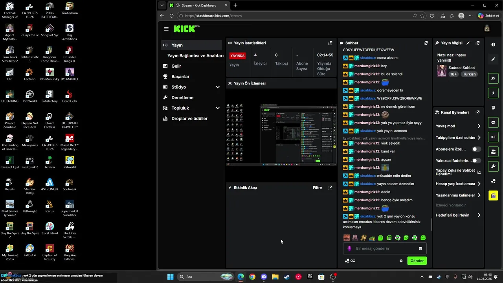The height and width of the screenshot is (283, 503).
Task: Open Discord from the taskbar
Action: 264,277
